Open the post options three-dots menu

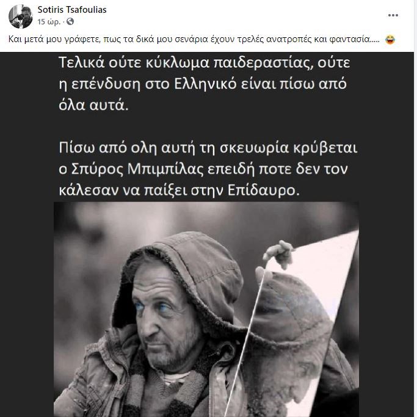(x=393, y=15)
